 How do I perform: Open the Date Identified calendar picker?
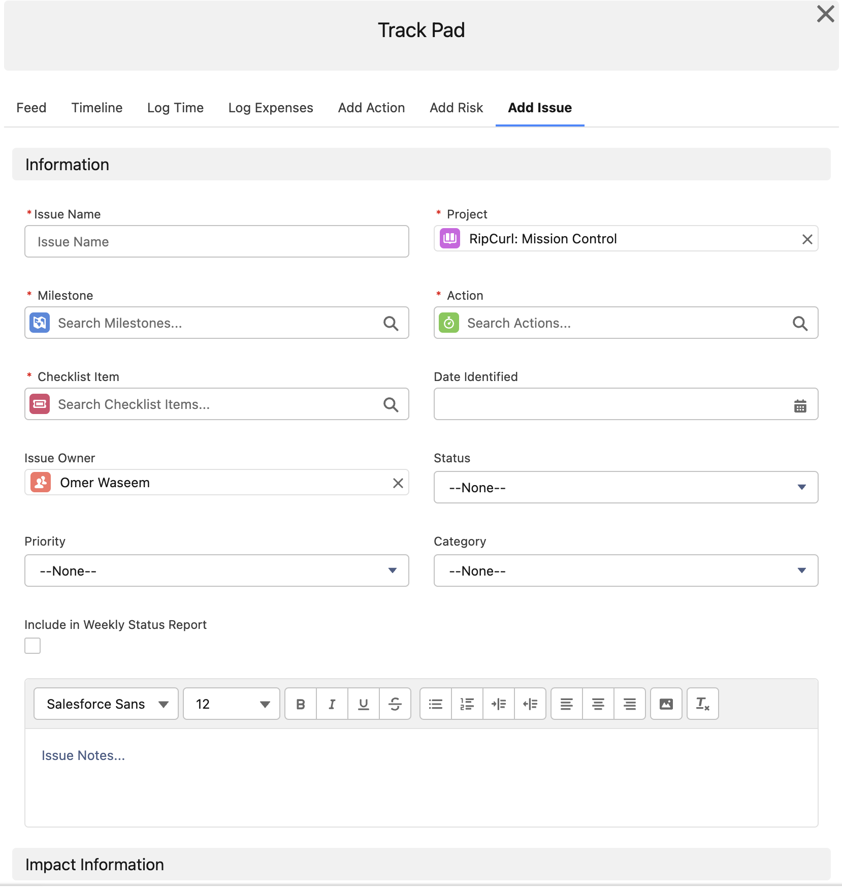pyautogui.click(x=800, y=405)
